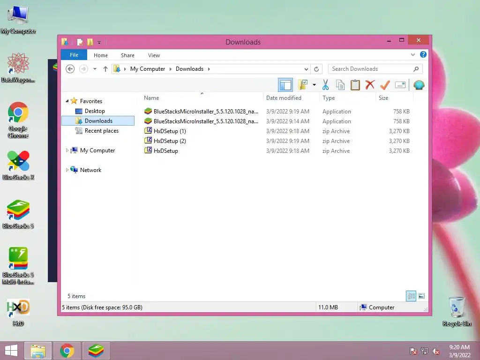
Task: Open HxD desktop shortcut
Action: coord(18,312)
